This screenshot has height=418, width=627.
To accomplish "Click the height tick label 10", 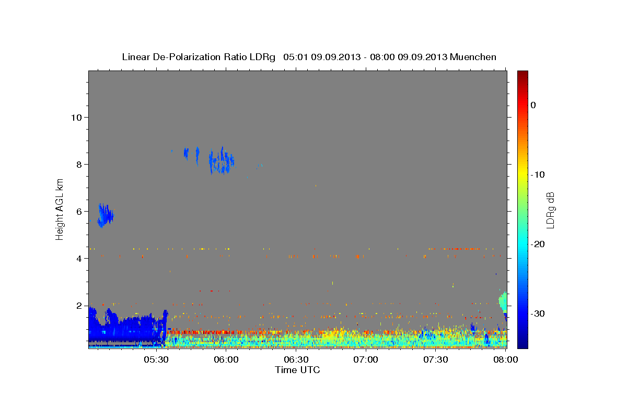I will (76, 118).
